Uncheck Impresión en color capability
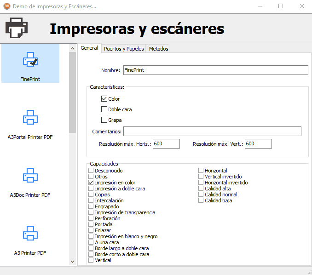The image size is (312, 275). (91, 183)
